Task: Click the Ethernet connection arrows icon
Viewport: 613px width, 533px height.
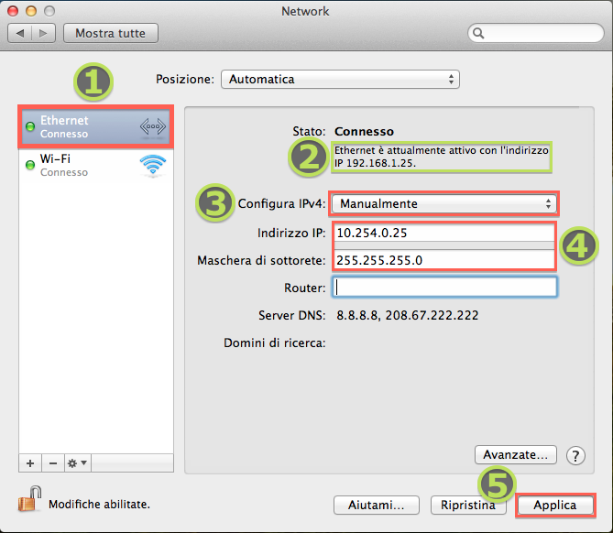Action: [152, 127]
